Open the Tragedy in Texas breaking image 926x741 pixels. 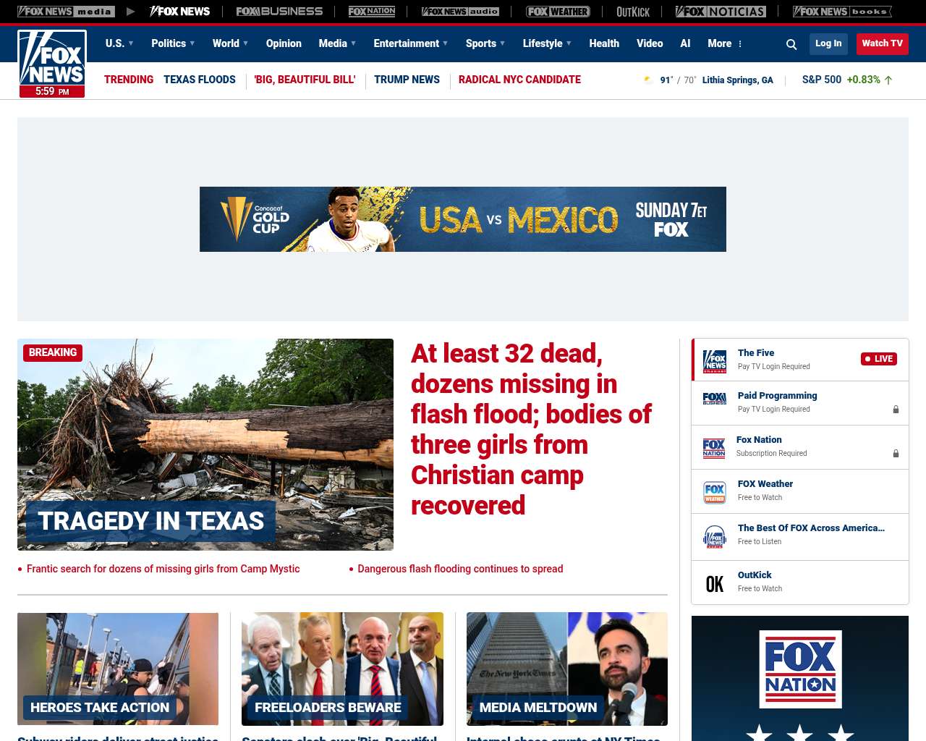pos(205,444)
